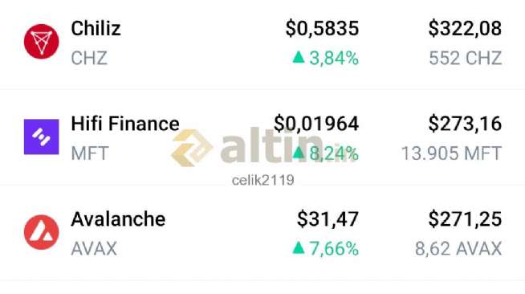Click the green up arrow beside 7,66%
Screen dimensions: 525x294
pyautogui.click(x=299, y=247)
